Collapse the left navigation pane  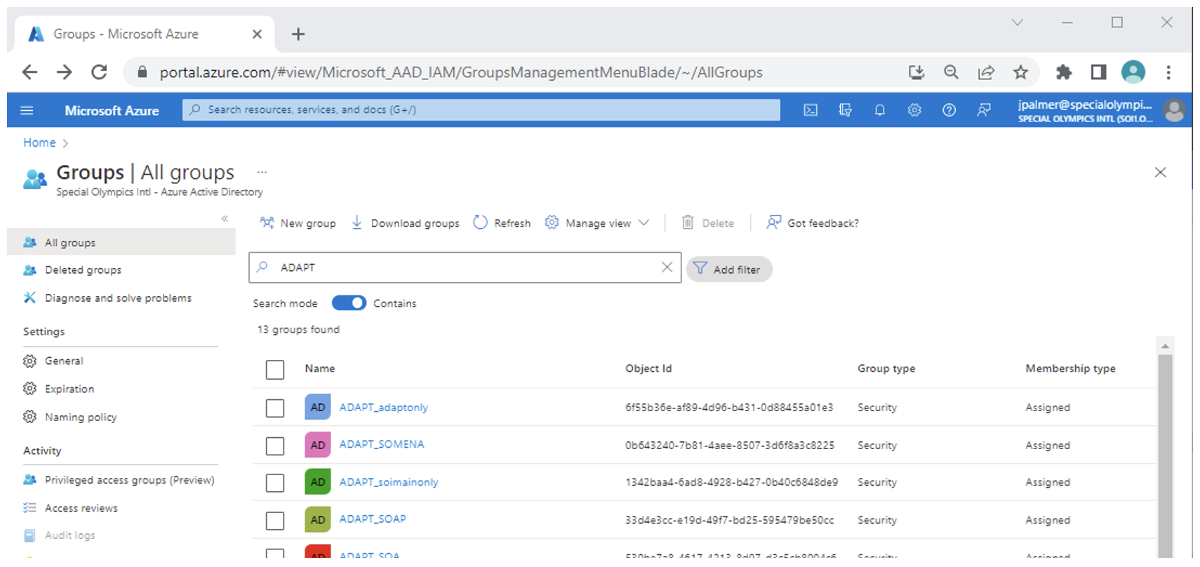click(225, 219)
